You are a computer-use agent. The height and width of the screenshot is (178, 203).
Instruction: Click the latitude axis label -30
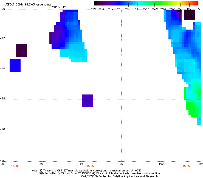click(2, 161)
